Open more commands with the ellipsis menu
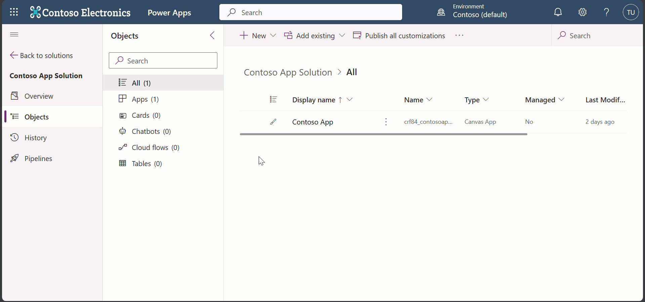The image size is (645, 302). coord(459,35)
